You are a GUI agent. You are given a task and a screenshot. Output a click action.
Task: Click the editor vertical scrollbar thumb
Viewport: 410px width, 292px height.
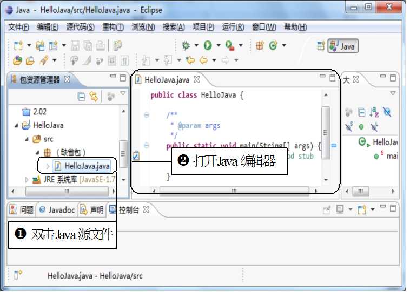coord(326,133)
